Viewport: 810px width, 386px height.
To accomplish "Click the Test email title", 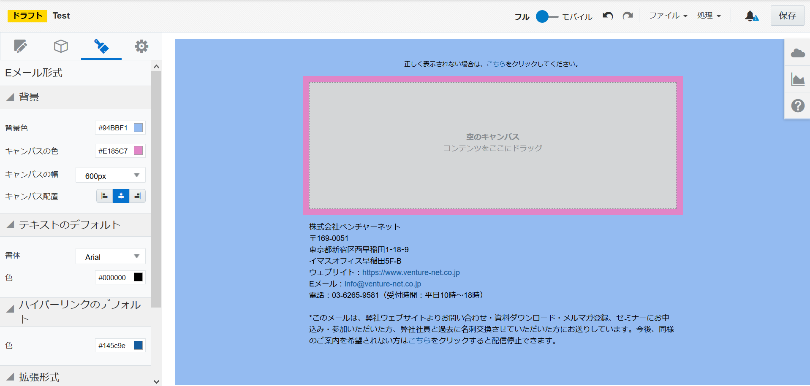I will (x=61, y=16).
